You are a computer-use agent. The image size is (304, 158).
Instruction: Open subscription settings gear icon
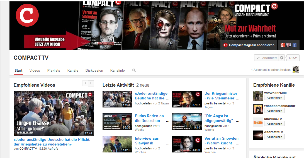coord(282,58)
